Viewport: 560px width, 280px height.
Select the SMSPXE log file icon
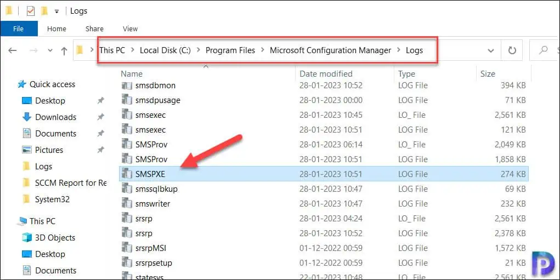(127, 174)
